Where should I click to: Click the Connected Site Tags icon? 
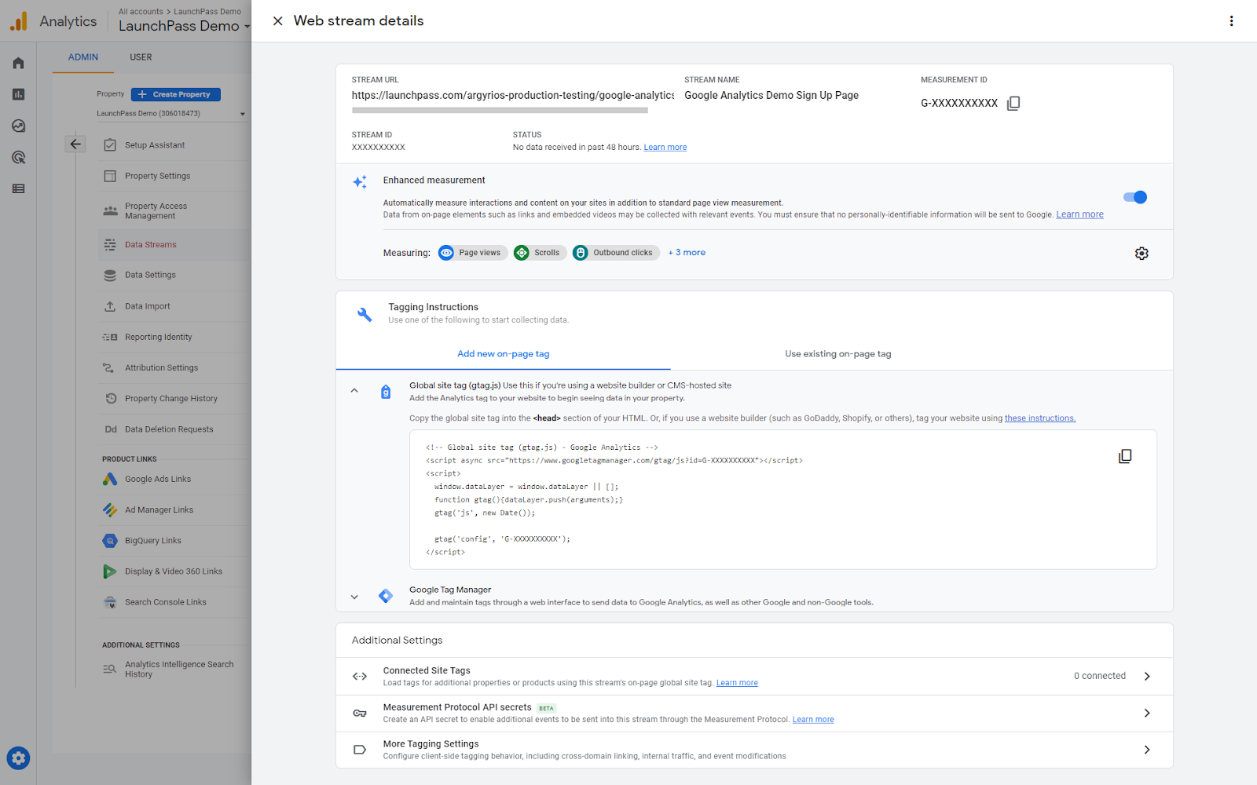[x=360, y=676]
